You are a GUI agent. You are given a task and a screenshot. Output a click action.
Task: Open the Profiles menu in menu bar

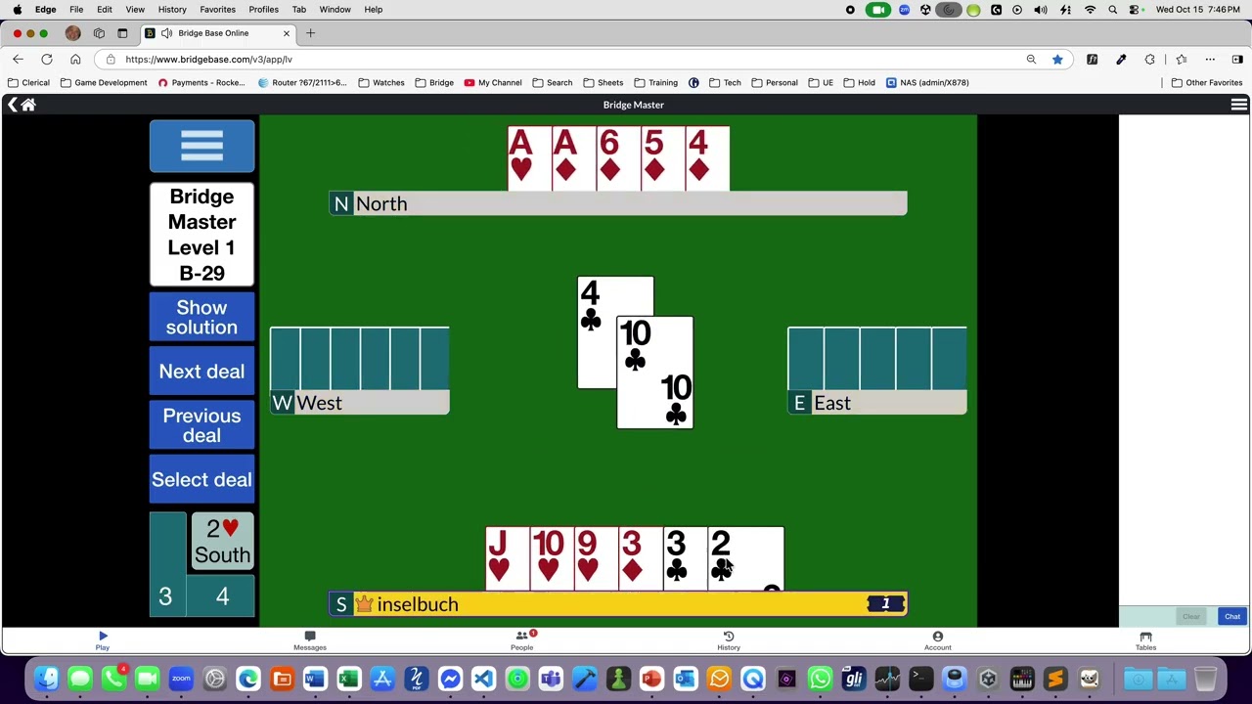(x=263, y=10)
